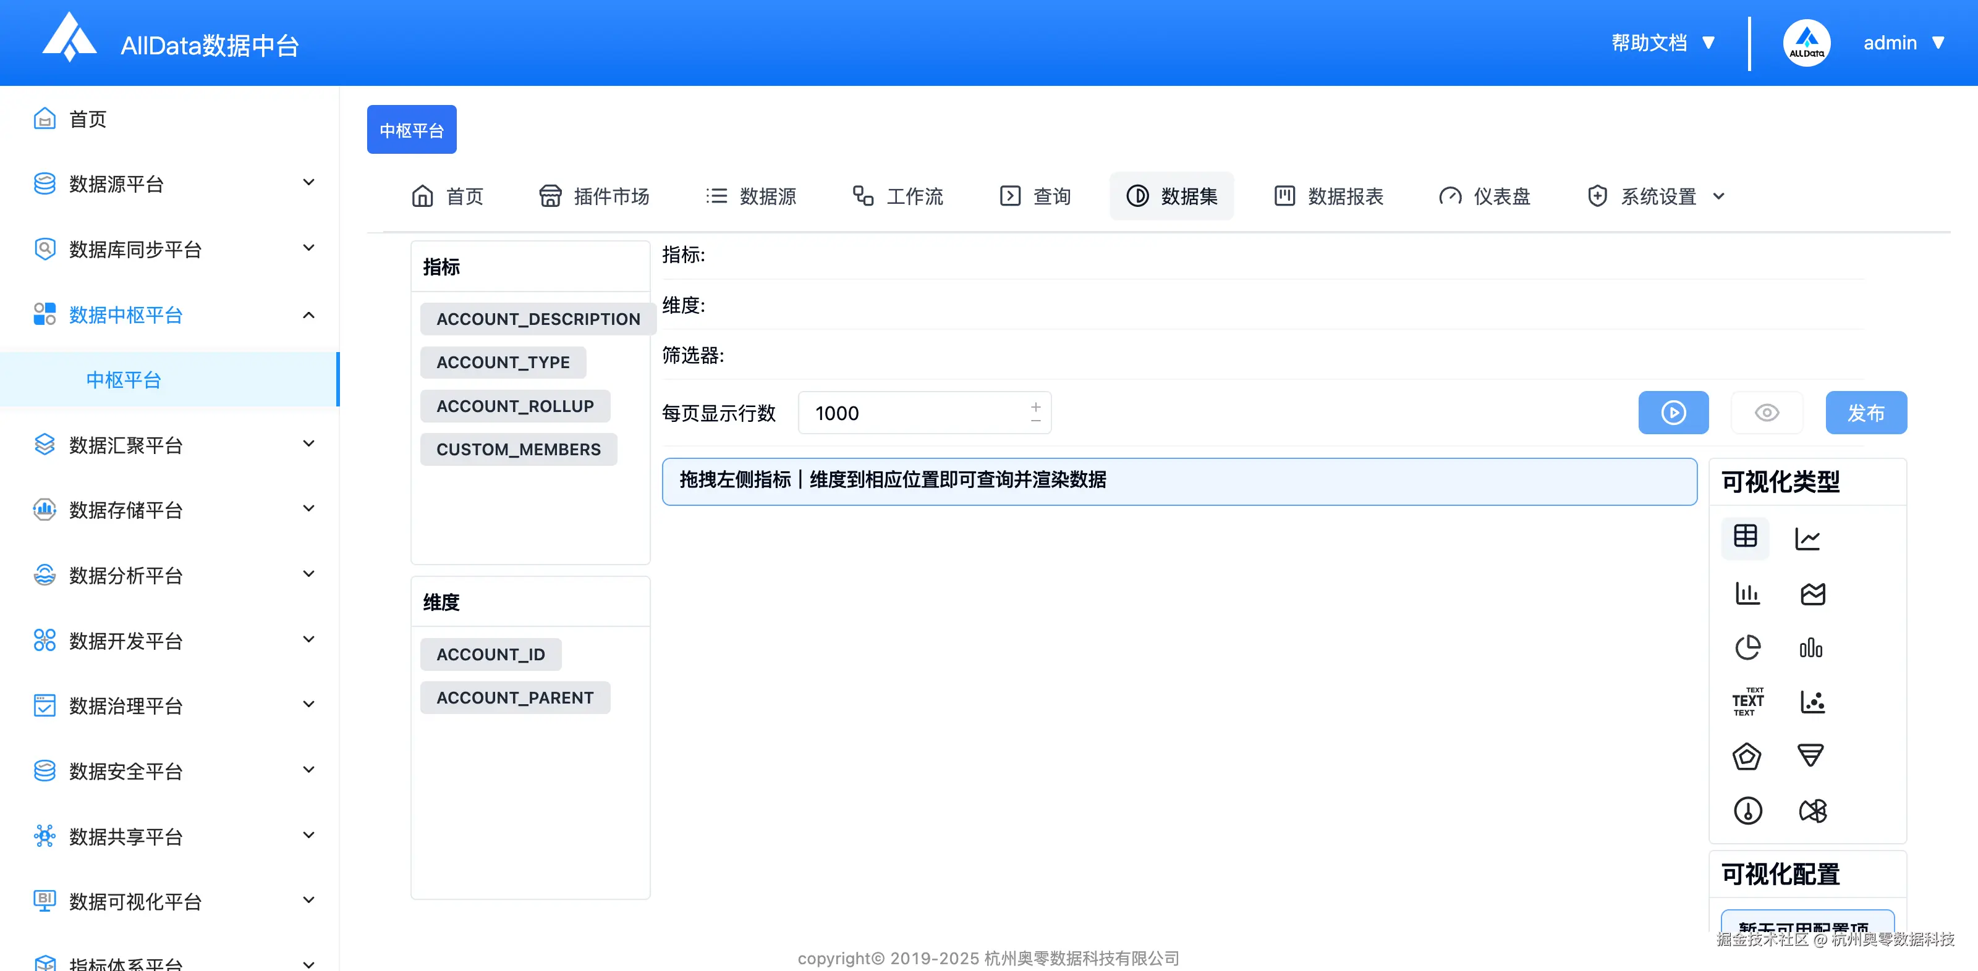Click the 发布 publish button
1978x971 pixels.
(1866, 412)
